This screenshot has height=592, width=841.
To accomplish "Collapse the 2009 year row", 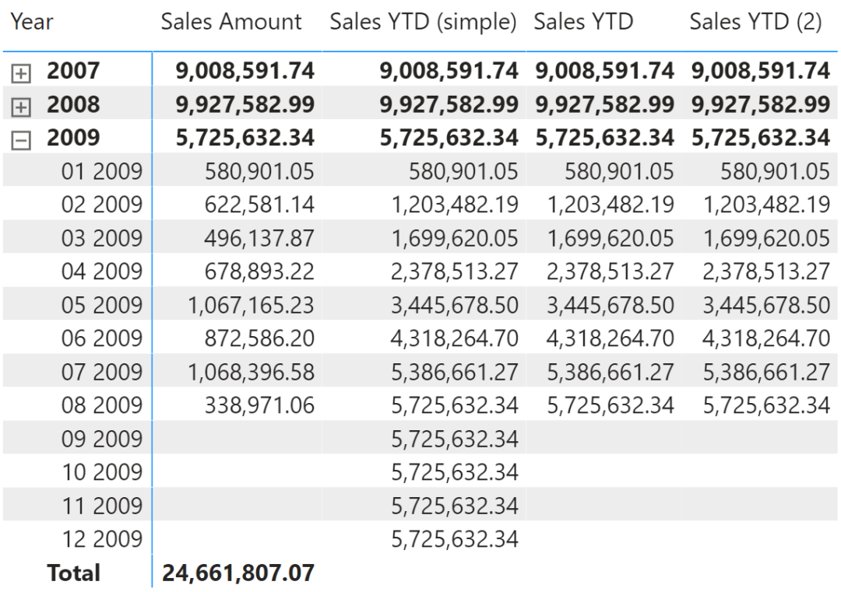I will [21, 141].
